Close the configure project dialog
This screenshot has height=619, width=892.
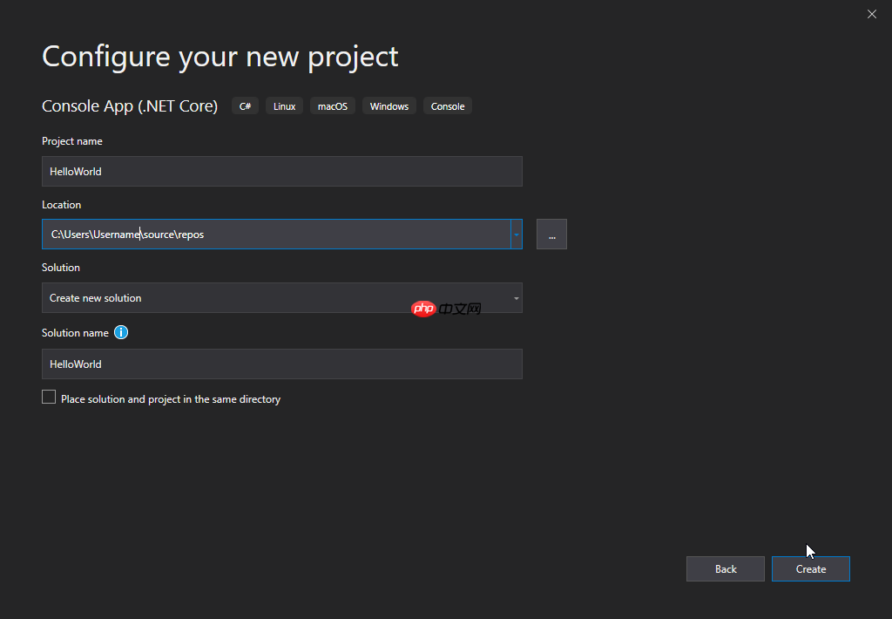pos(871,14)
